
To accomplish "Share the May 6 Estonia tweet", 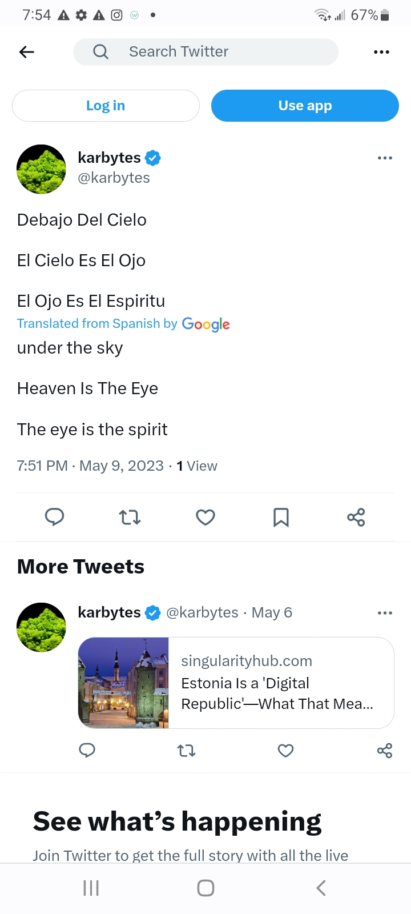I will coord(385,751).
